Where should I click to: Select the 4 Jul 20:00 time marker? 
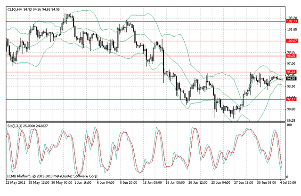click(287, 182)
